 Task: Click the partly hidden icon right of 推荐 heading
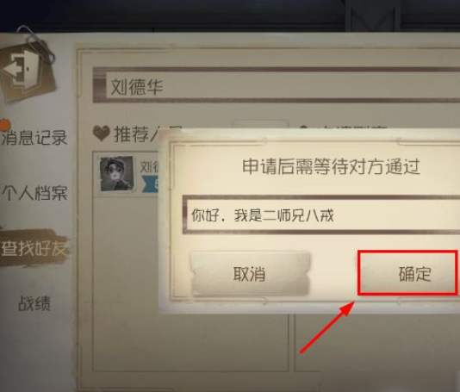[304, 128]
